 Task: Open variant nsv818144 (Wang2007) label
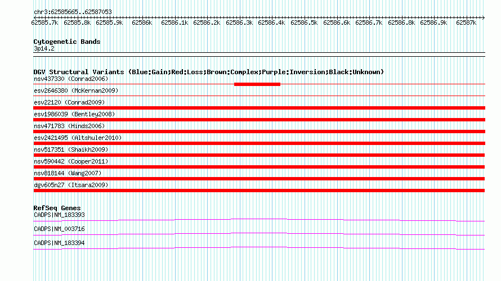(x=68, y=173)
